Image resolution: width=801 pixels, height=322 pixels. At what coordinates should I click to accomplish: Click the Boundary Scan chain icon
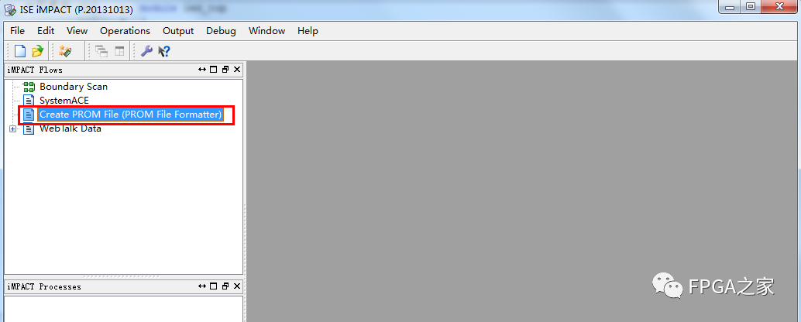(29, 87)
